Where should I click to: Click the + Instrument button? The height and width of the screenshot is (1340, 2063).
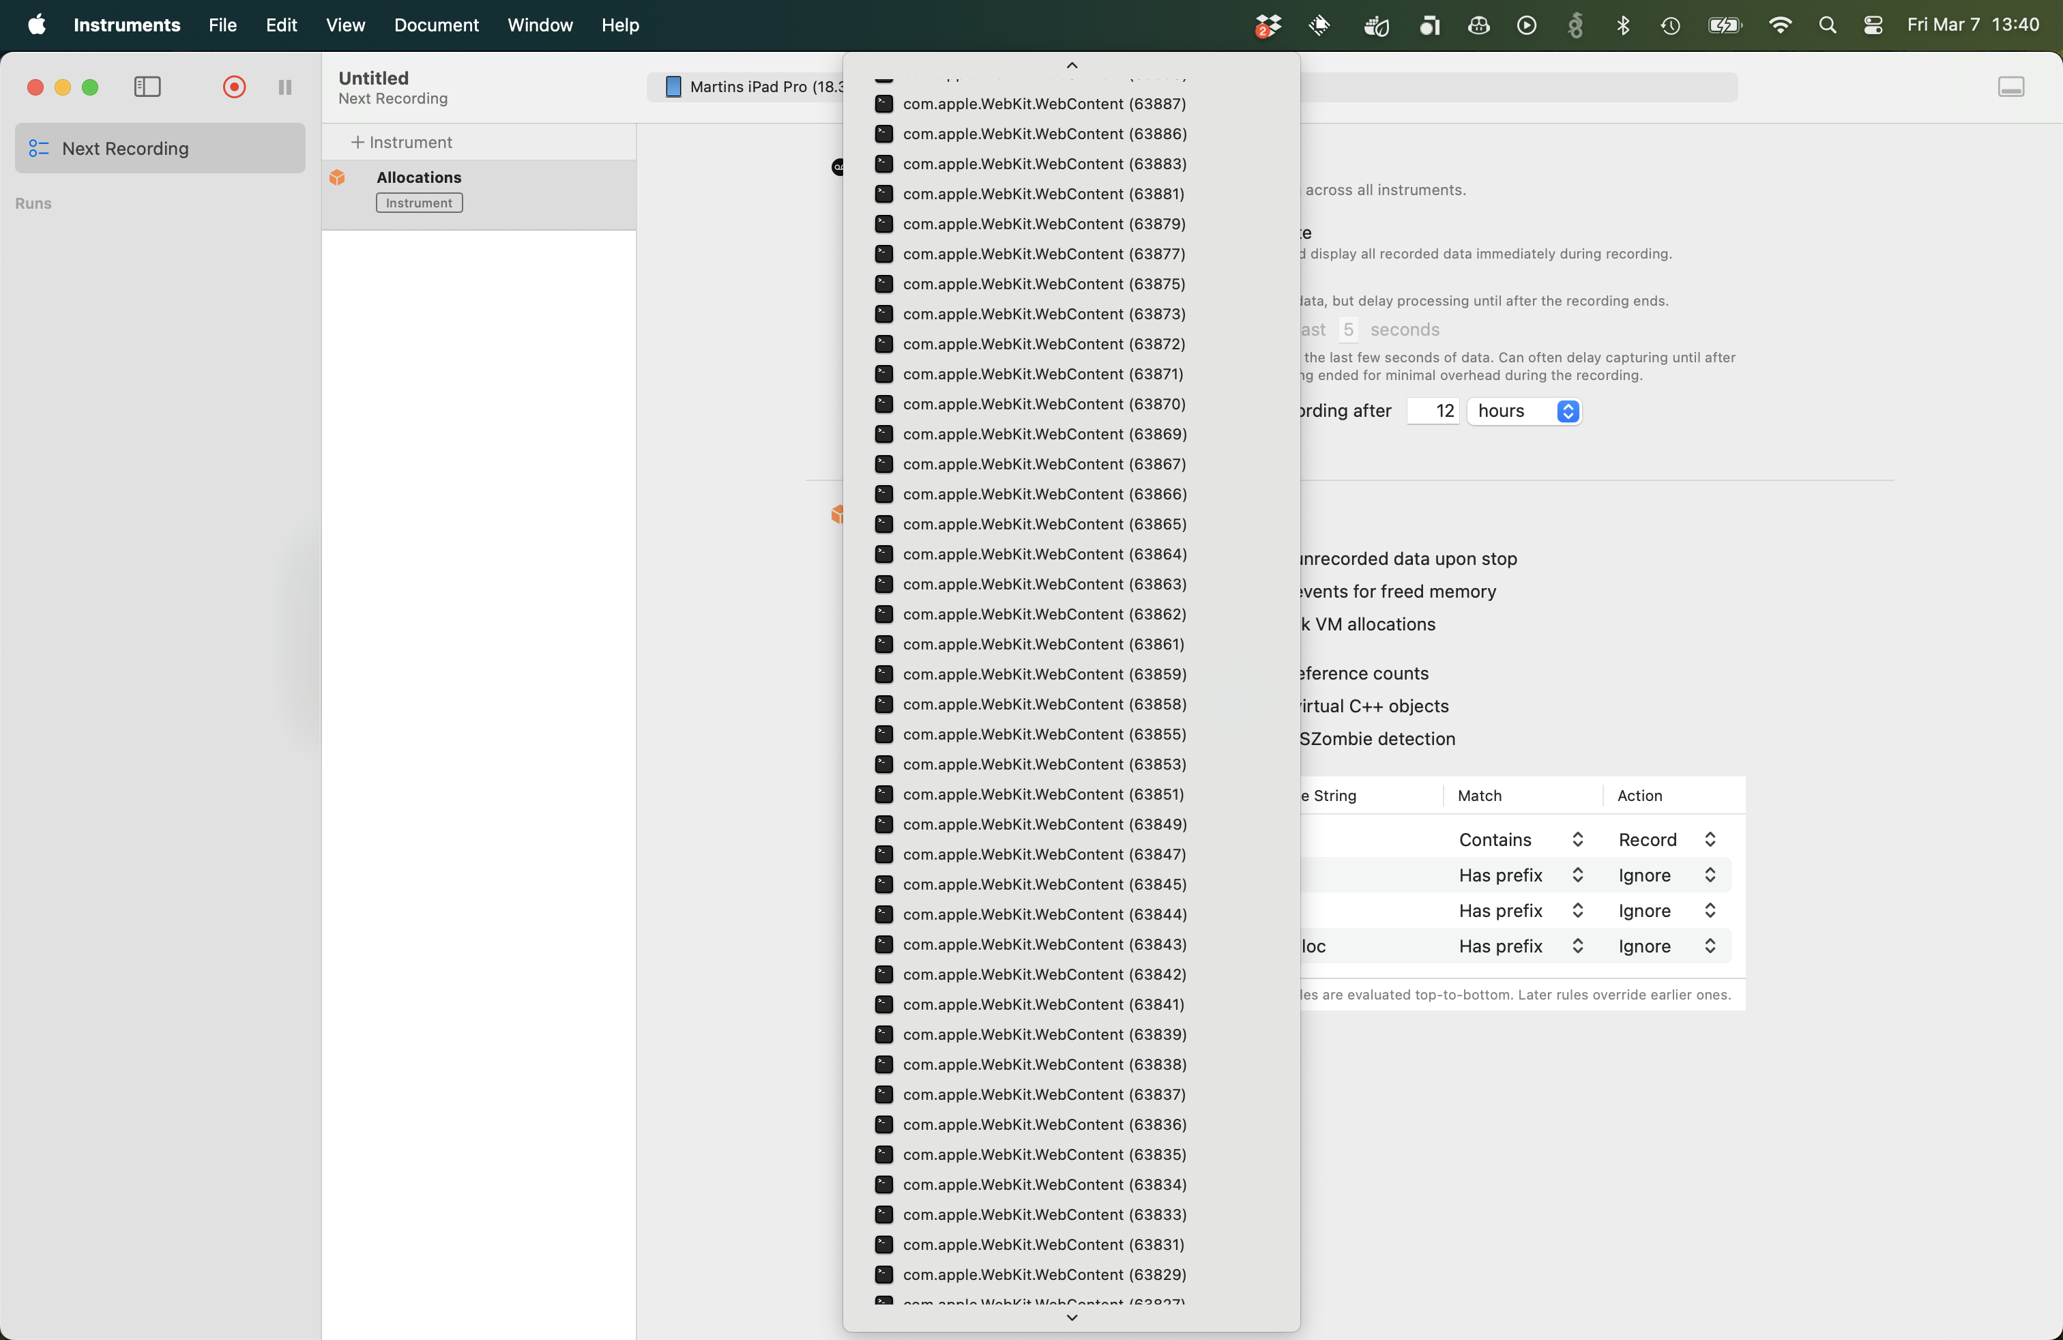click(x=401, y=142)
